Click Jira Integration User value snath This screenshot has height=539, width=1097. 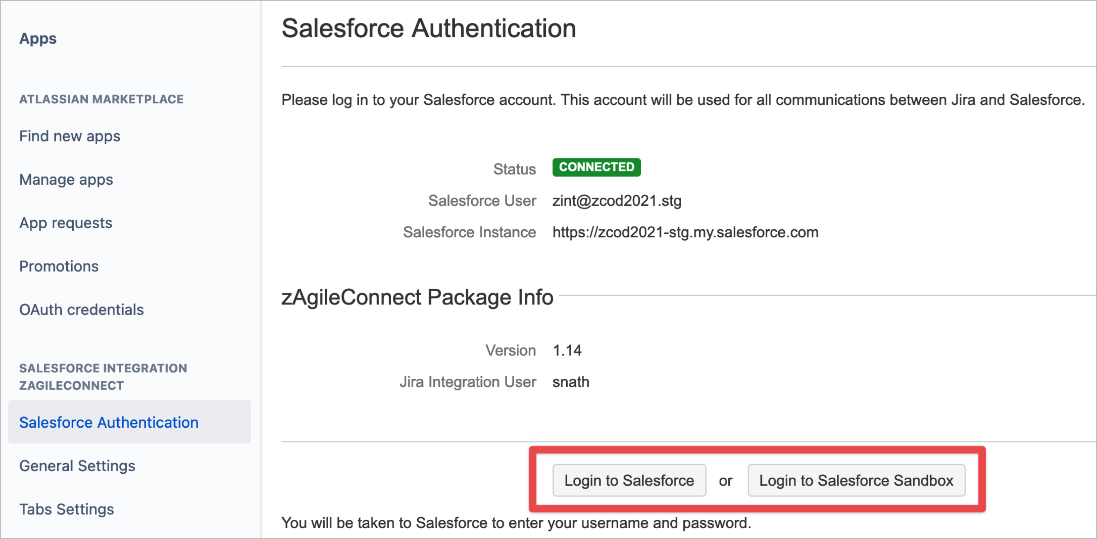tap(570, 382)
